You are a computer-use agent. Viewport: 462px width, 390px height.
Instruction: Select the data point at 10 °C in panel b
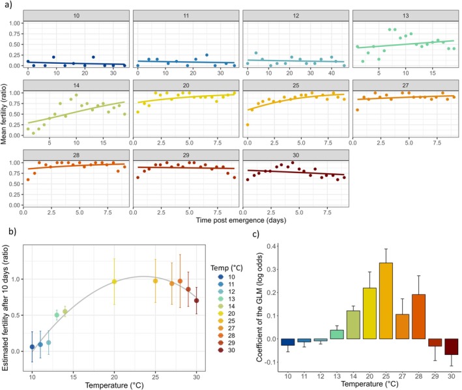point(32,347)
